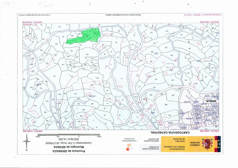Click the 'MINISTERIO DE HACIENDA' label
238x168 pixels.
click(x=179, y=140)
